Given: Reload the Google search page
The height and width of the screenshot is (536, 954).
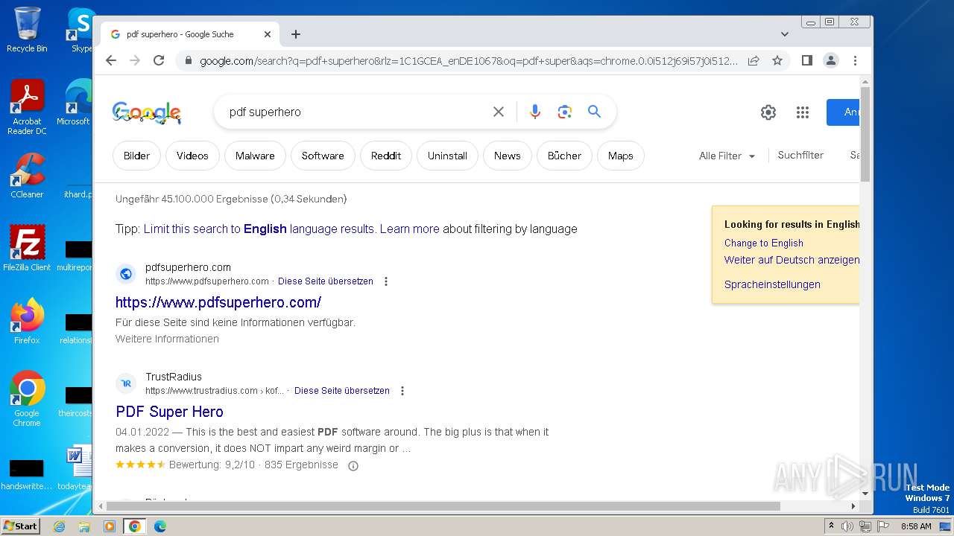Looking at the screenshot, I should coord(159,60).
